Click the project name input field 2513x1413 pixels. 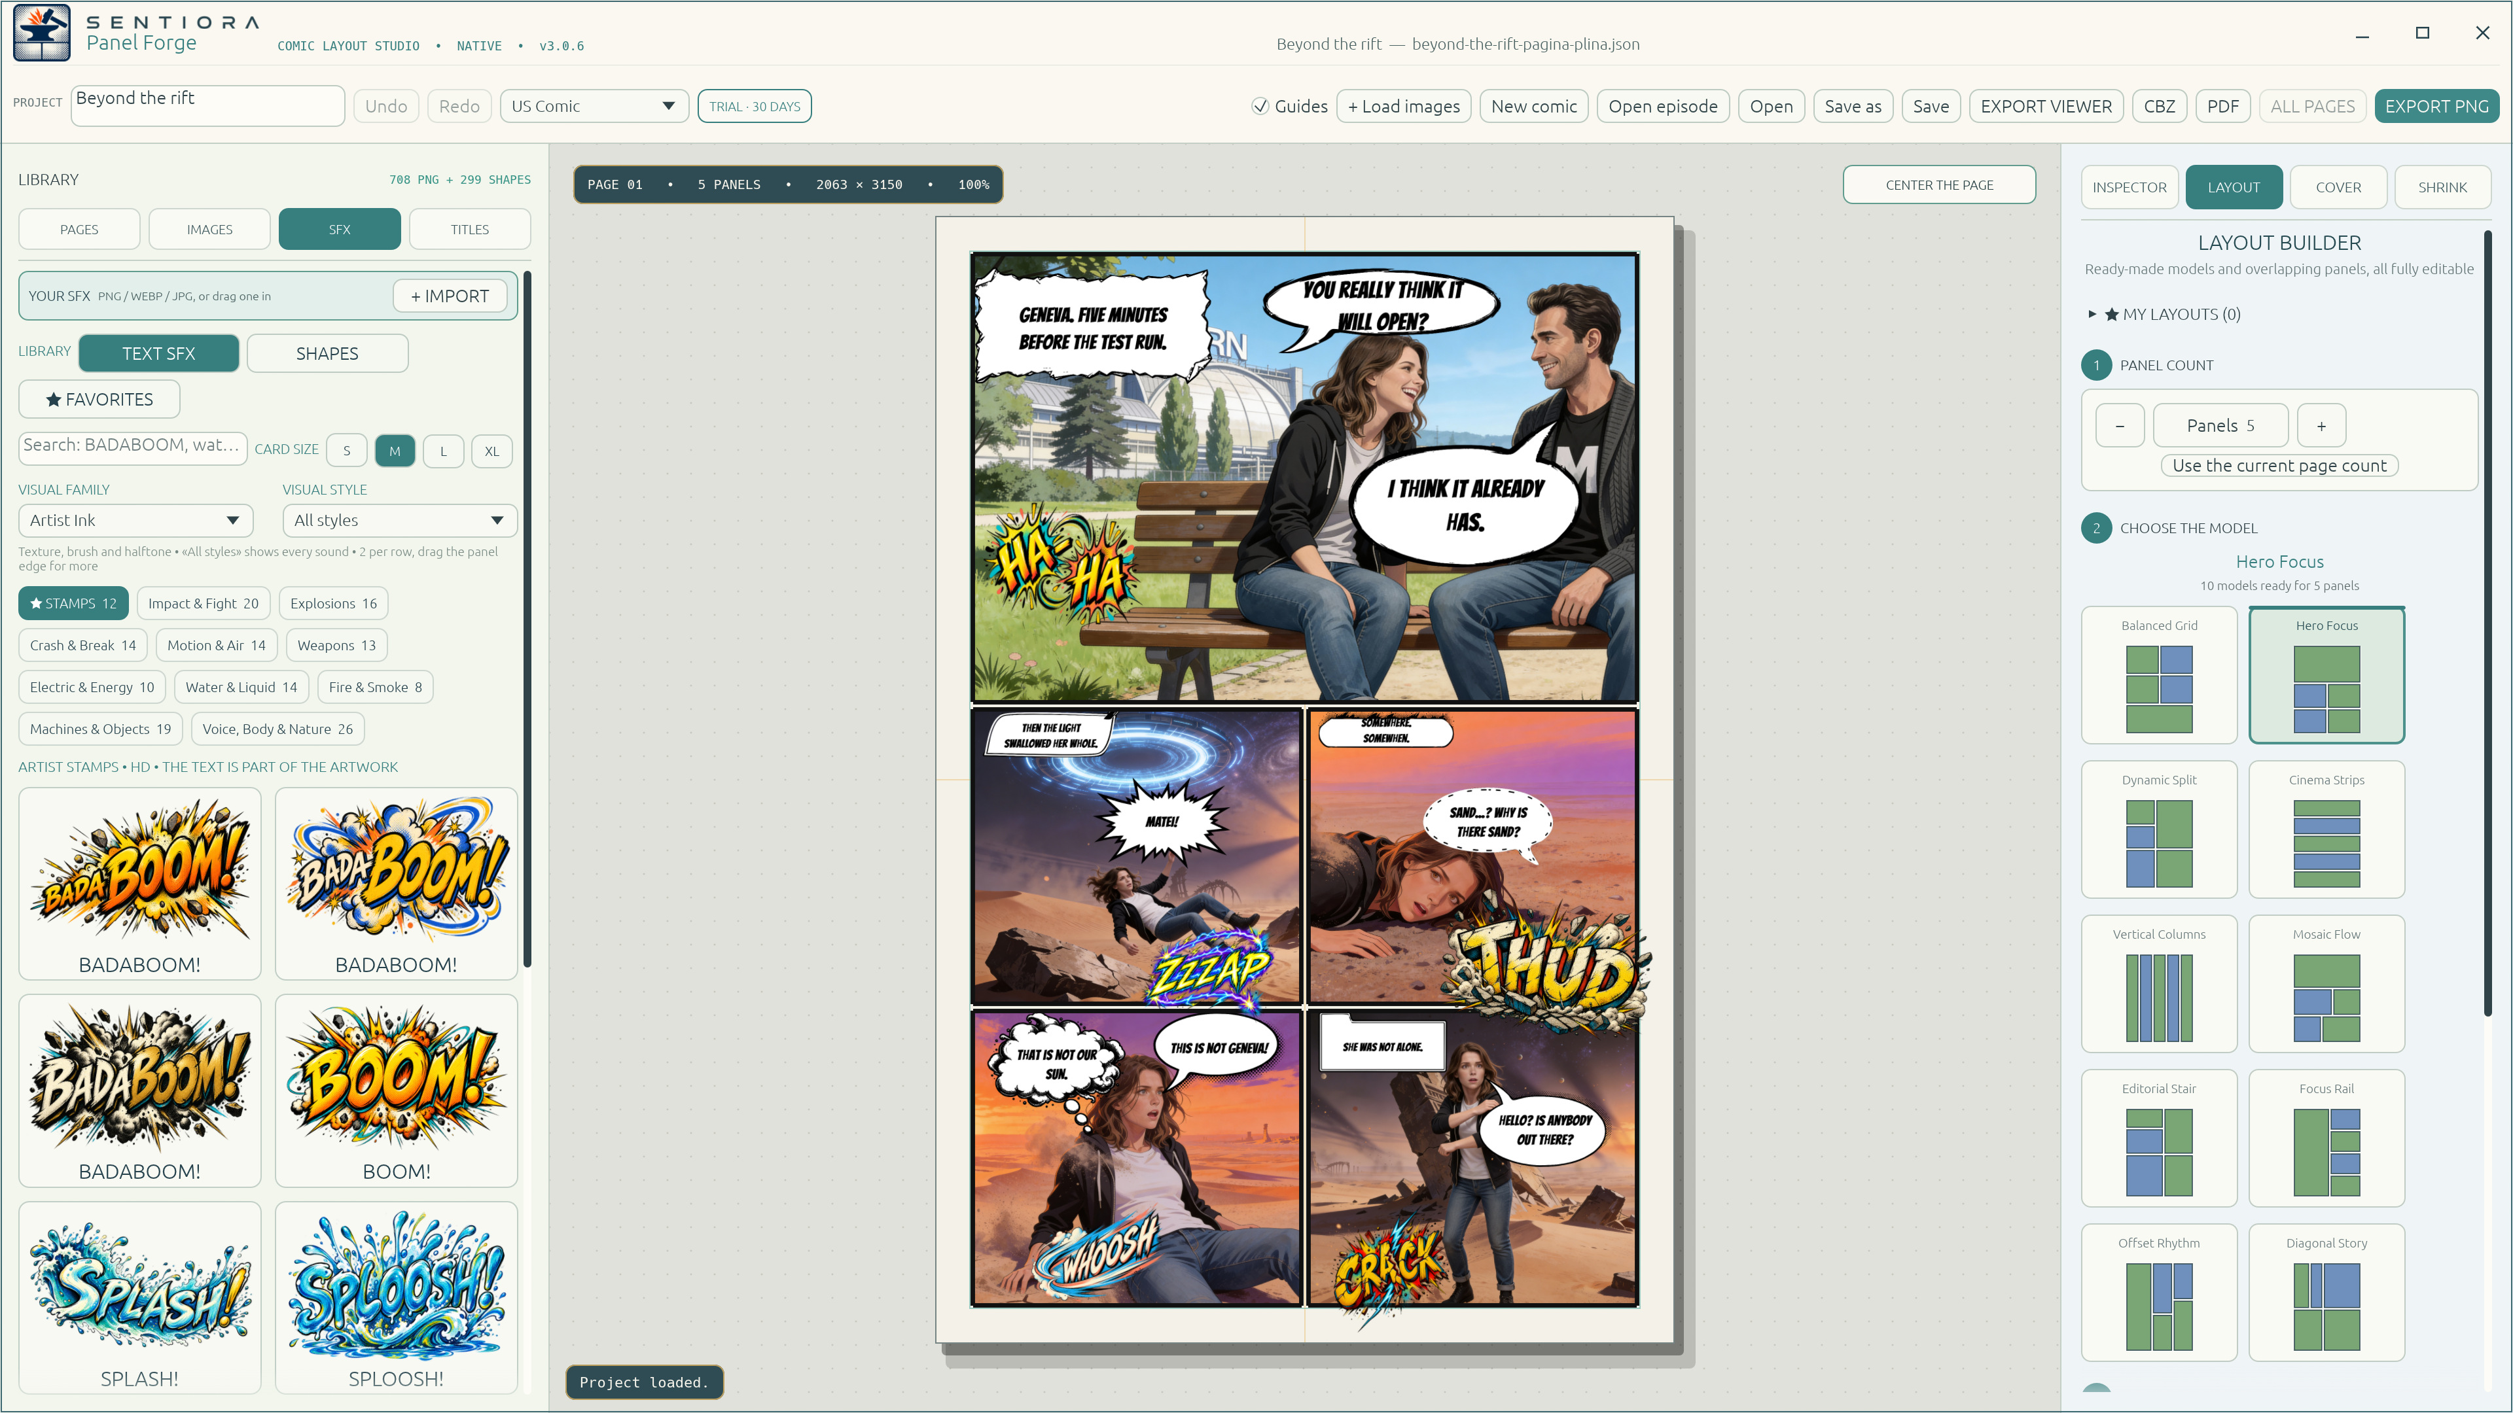[x=207, y=105]
